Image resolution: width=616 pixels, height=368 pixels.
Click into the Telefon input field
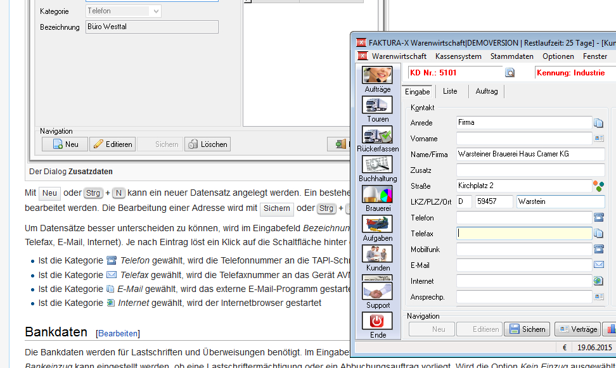pyautogui.click(x=524, y=217)
